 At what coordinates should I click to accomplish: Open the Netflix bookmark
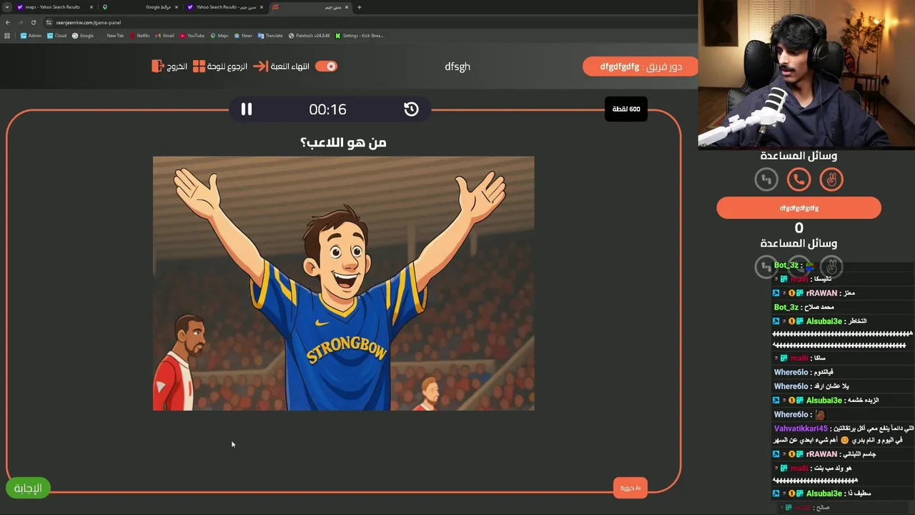139,36
